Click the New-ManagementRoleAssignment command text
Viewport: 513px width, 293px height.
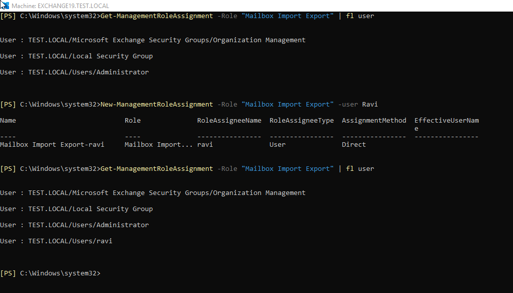157,105
